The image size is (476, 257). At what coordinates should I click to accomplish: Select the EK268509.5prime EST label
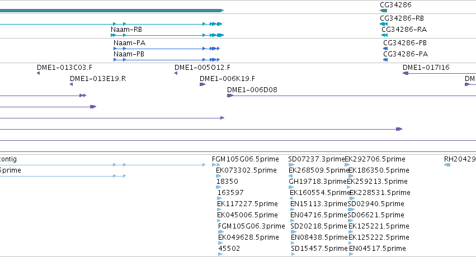(x=319, y=170)
